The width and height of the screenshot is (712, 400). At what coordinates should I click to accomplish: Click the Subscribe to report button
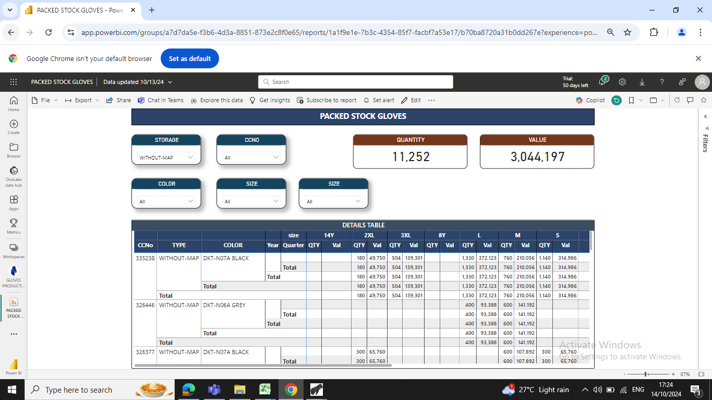[x=327, y=100]
